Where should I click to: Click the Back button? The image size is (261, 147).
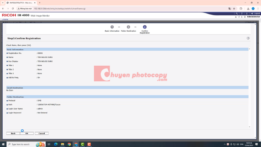tap(13, 133)
